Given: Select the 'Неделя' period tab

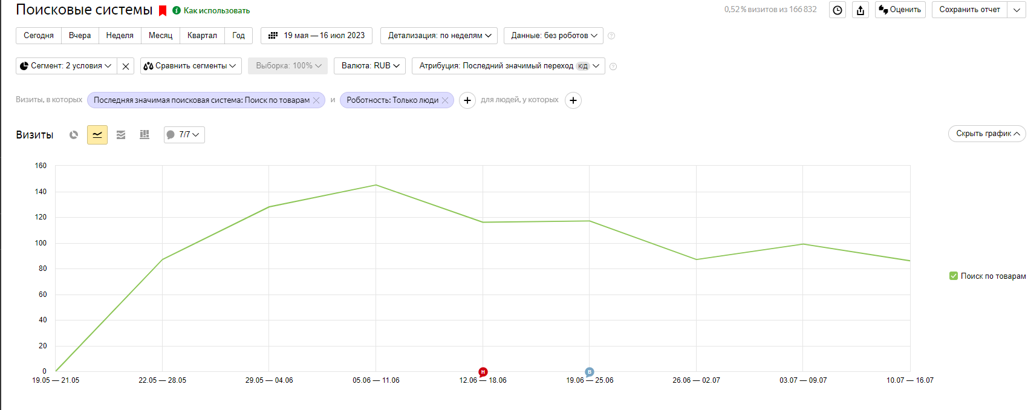Looking at the screenshot, I should 120,36.
